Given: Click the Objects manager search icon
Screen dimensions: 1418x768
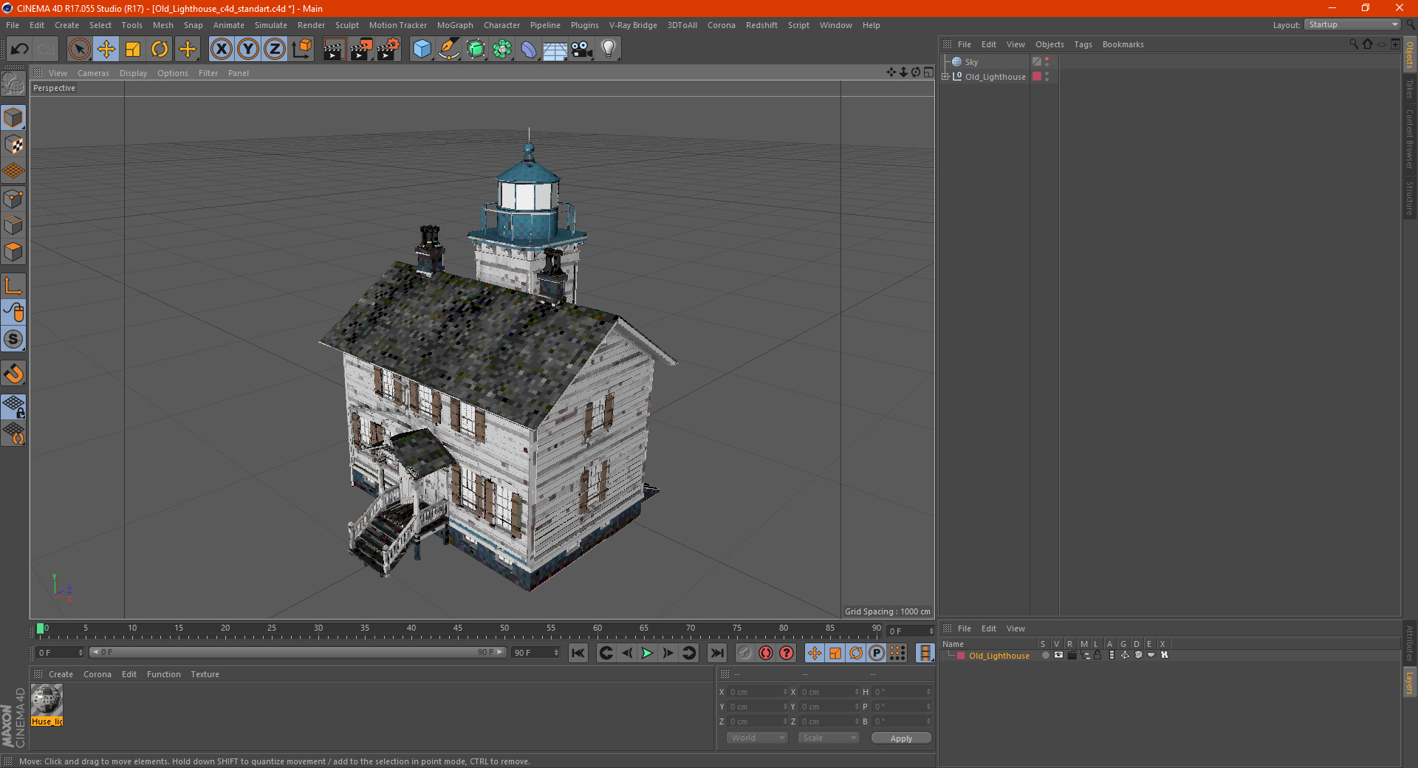Looking at the screenshot, I should (1354, 44).
